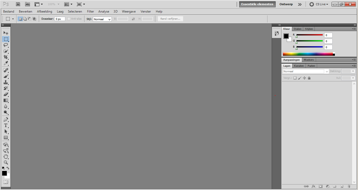Select the Zoom tool
The height and width of the screenshot is (190, 358).
(6, 163)
